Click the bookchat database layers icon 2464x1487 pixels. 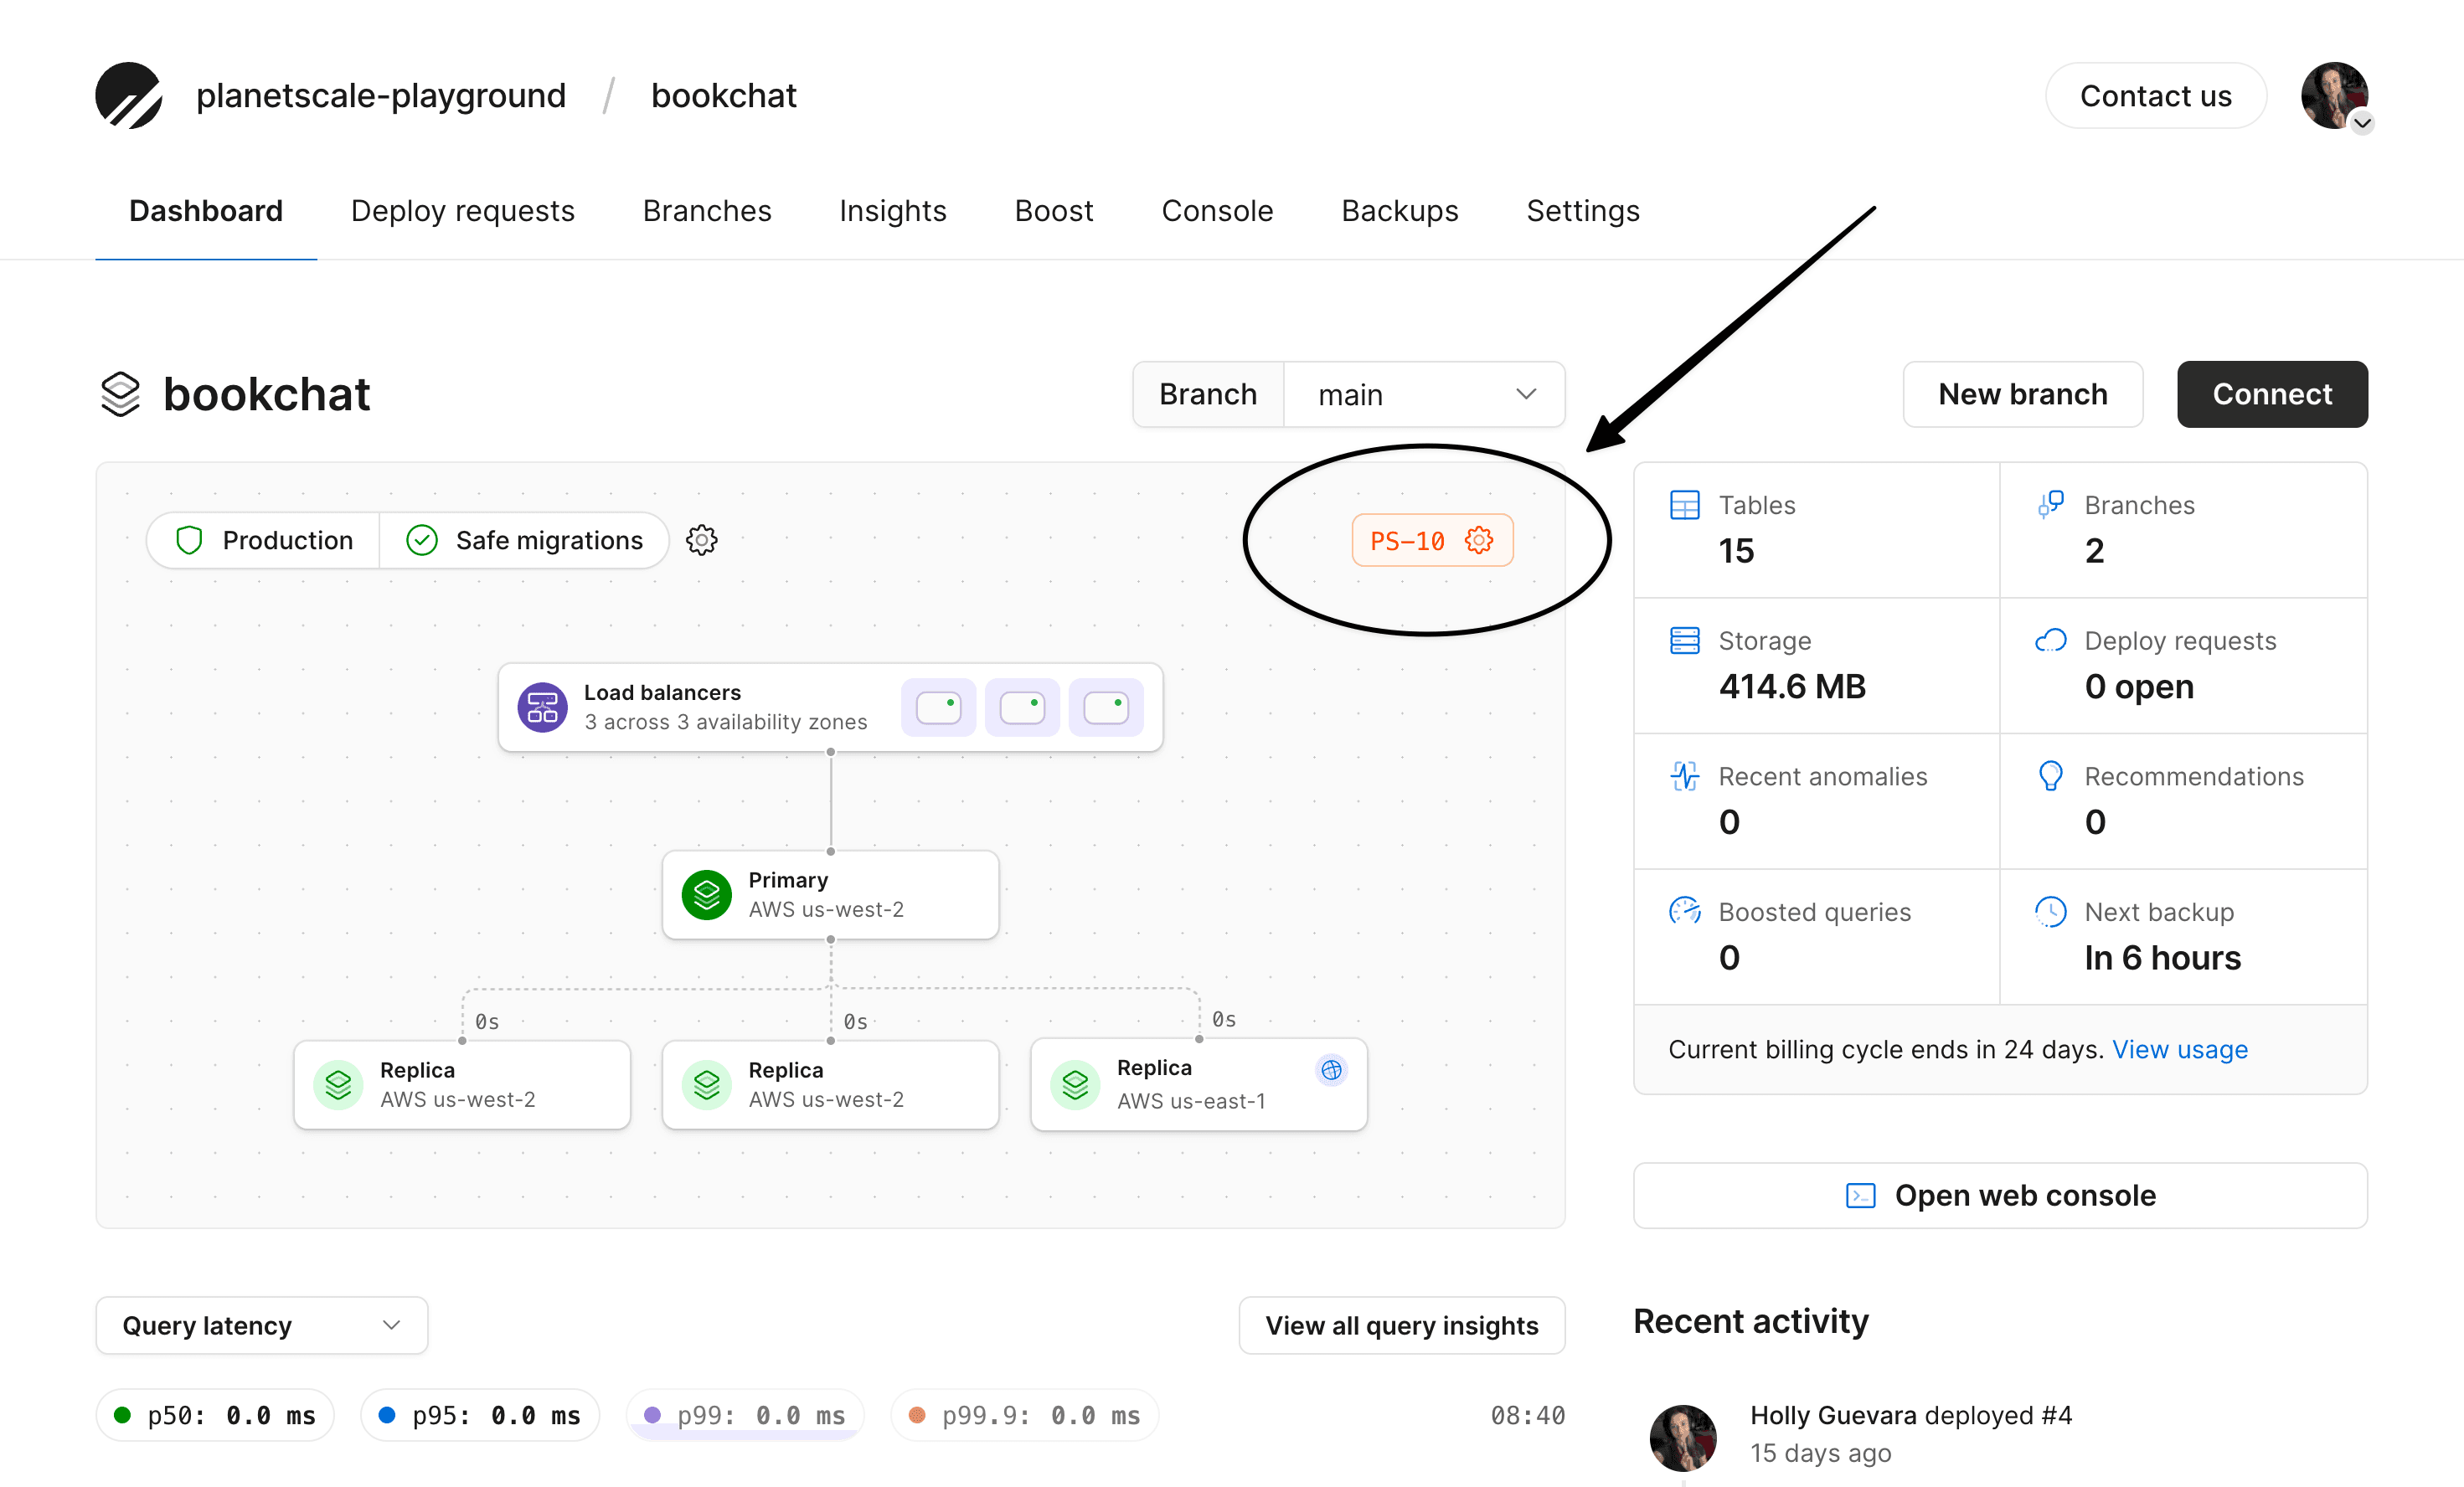pyautogui.click(x=120, y=394)
